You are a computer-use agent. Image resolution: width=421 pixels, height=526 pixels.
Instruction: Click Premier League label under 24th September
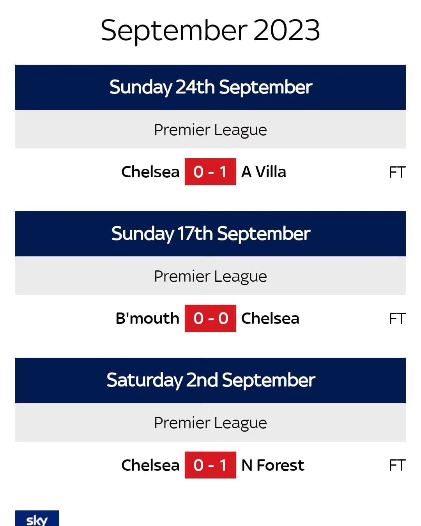pos(210,130)
